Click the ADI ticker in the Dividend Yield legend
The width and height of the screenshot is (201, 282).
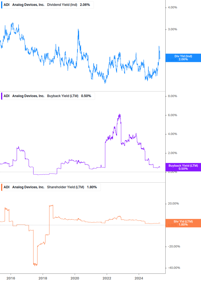[x=7, y=5]
